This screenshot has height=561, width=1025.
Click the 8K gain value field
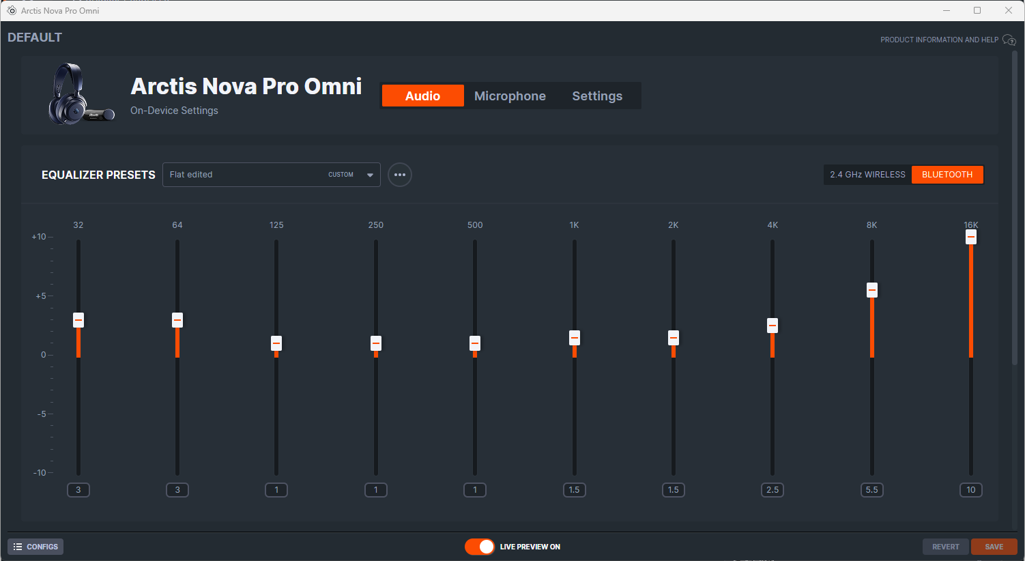[872, 490]
